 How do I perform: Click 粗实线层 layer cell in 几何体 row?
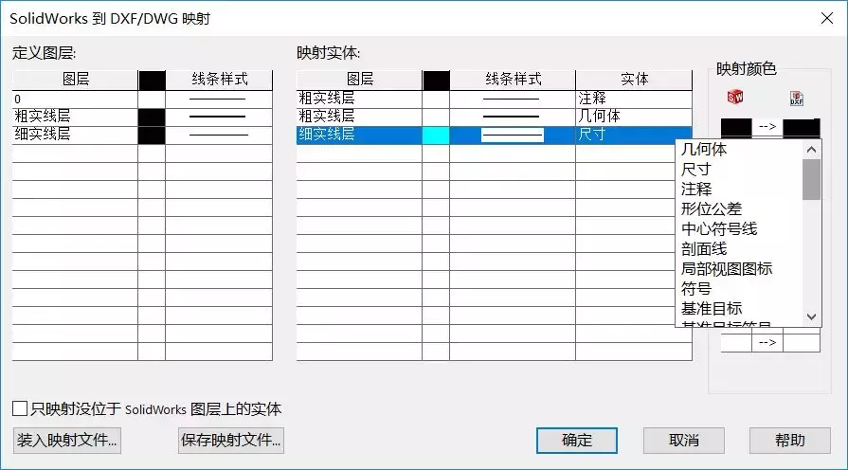click(359, 117)
